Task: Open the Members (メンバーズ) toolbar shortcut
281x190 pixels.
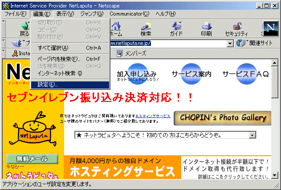Action: pyautogui.click(x=131, y=53)
